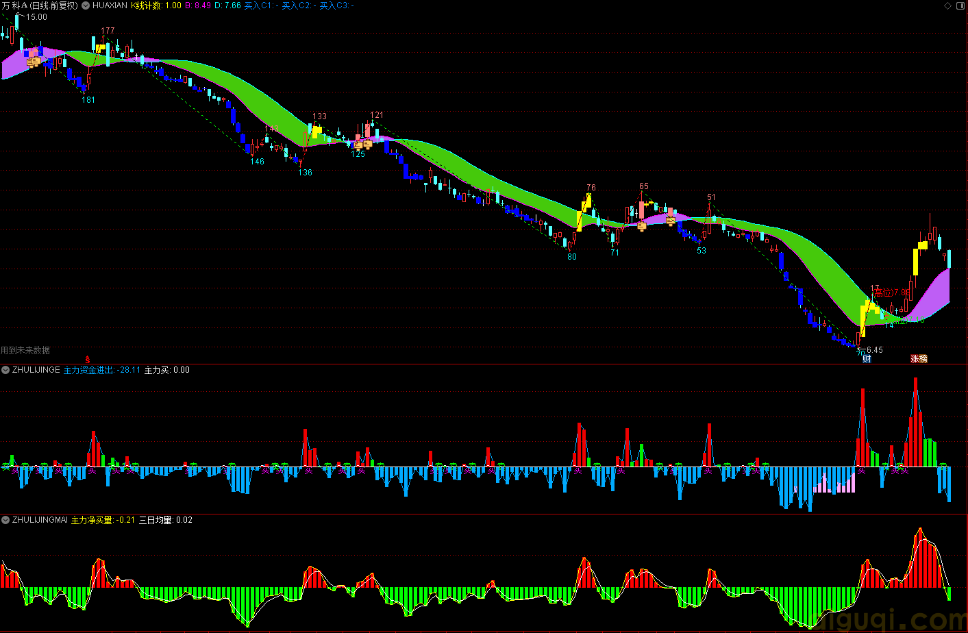Click the 6.45 low price label

[x=875, y=350]
